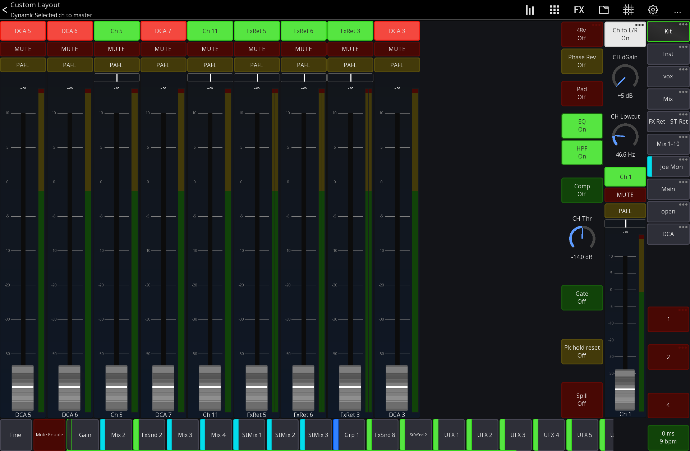Open options dots on Kit layer button
Viewport: 690px width, 451px height.
click(x=683, y=24)
